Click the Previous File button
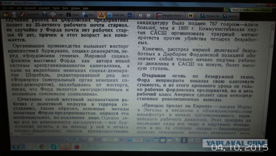The image size is (276, 156). [210, 16]
